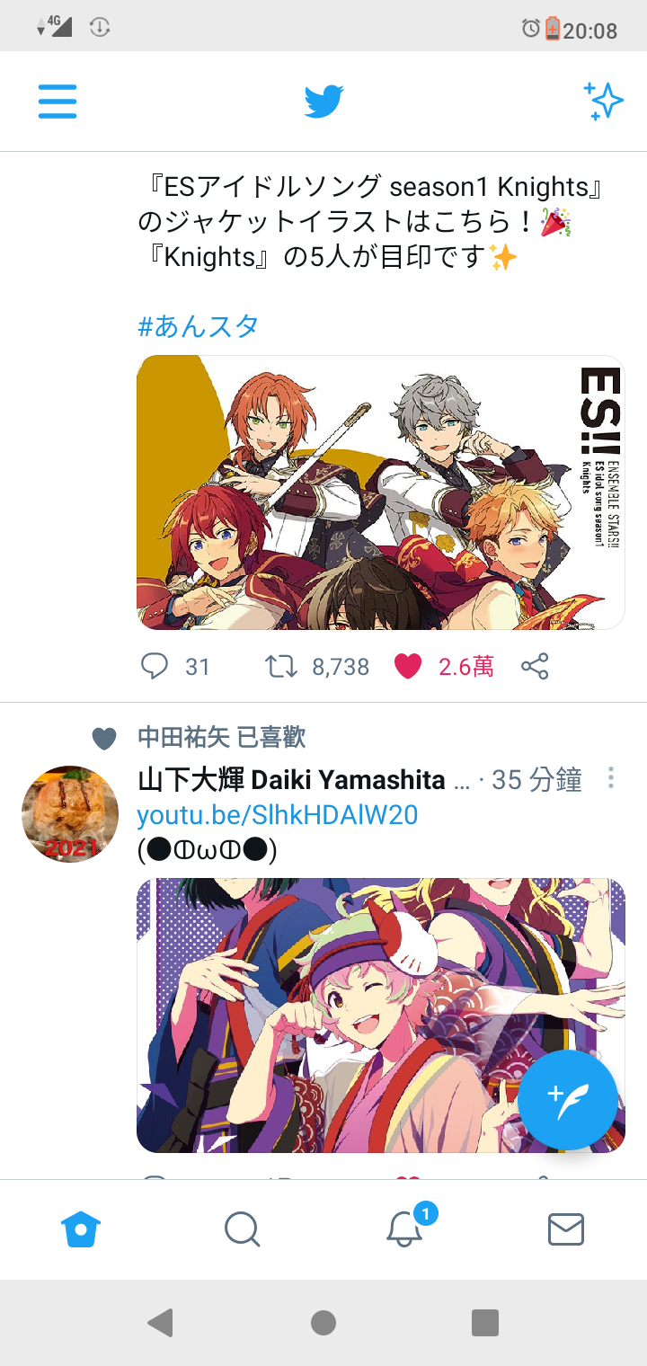Image resolution: width=647 pixels, height=1366 pixels.
Task: Open Direct Messages envelope
Action: pyautogui.click(x=566, y=1229)
